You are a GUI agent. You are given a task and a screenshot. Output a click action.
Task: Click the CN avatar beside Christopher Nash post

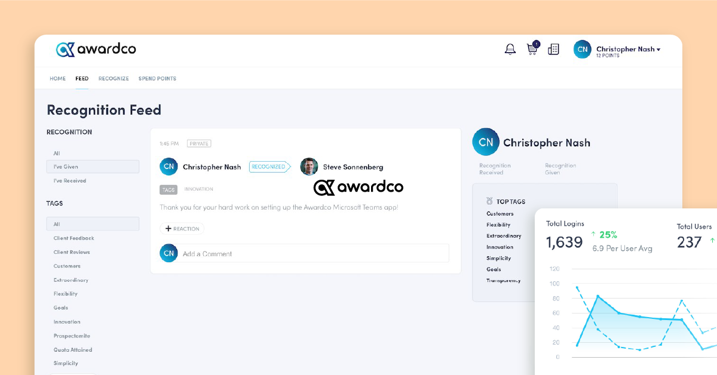click(x=169, y=167)
